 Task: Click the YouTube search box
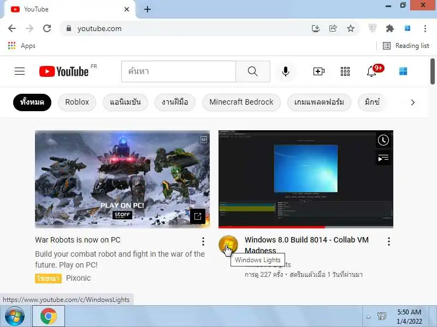tap(179, 71)
